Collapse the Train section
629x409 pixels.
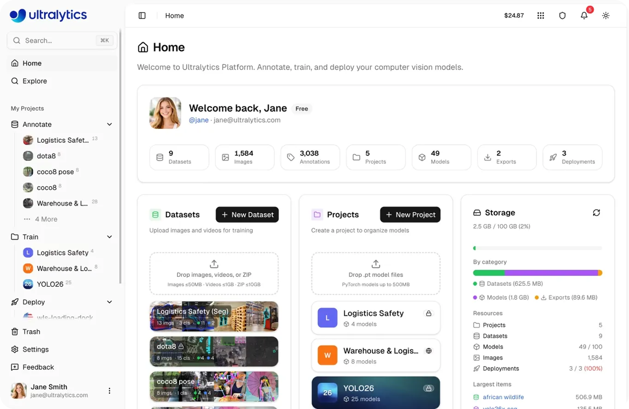tap(110, 237)
